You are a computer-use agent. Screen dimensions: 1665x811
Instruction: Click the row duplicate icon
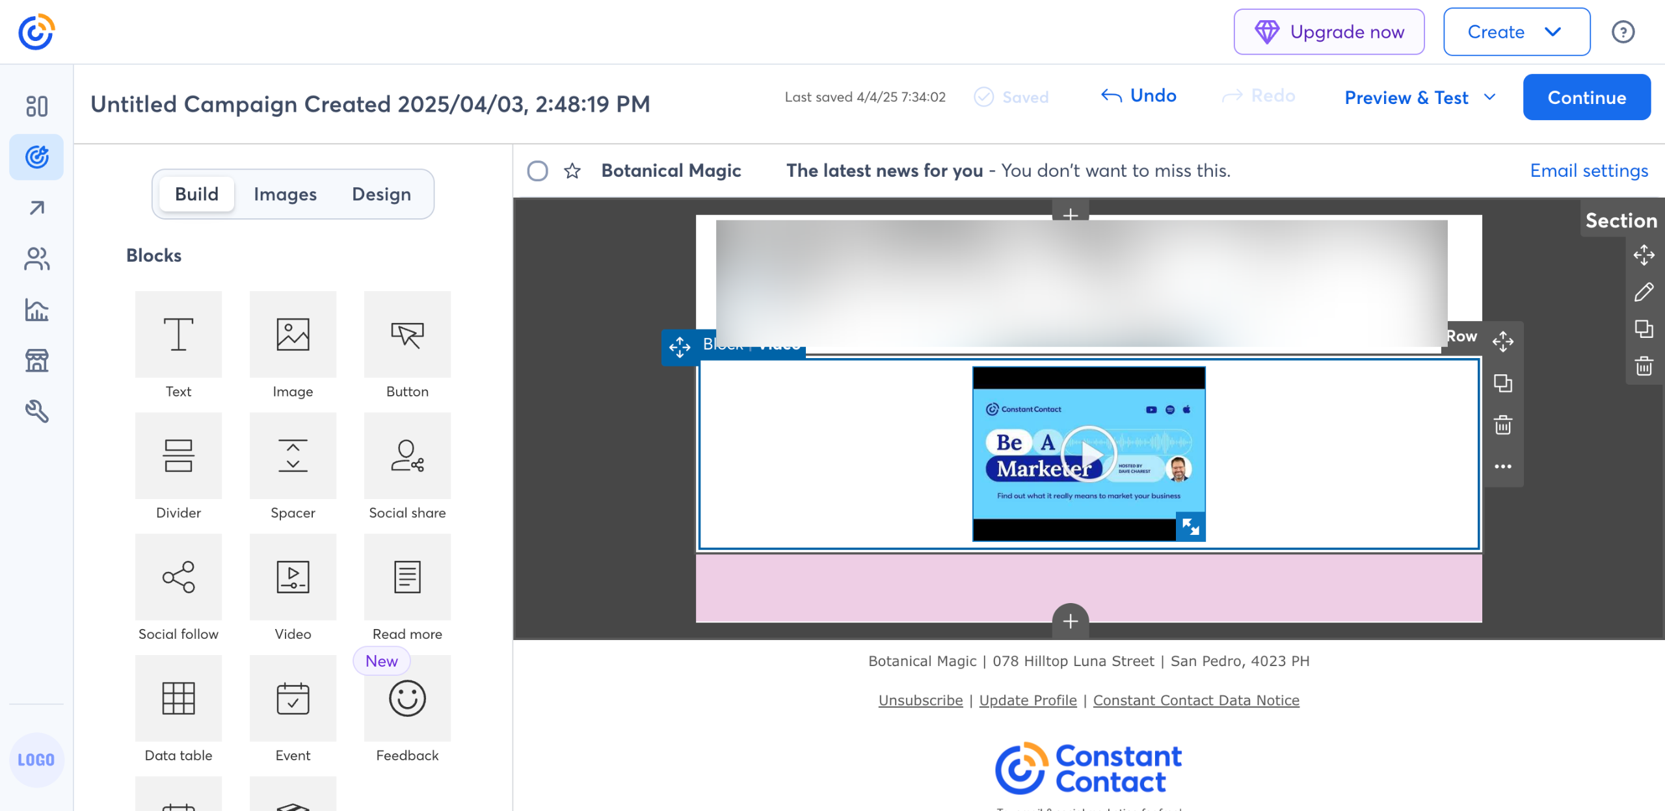[x=1502, y=383]
